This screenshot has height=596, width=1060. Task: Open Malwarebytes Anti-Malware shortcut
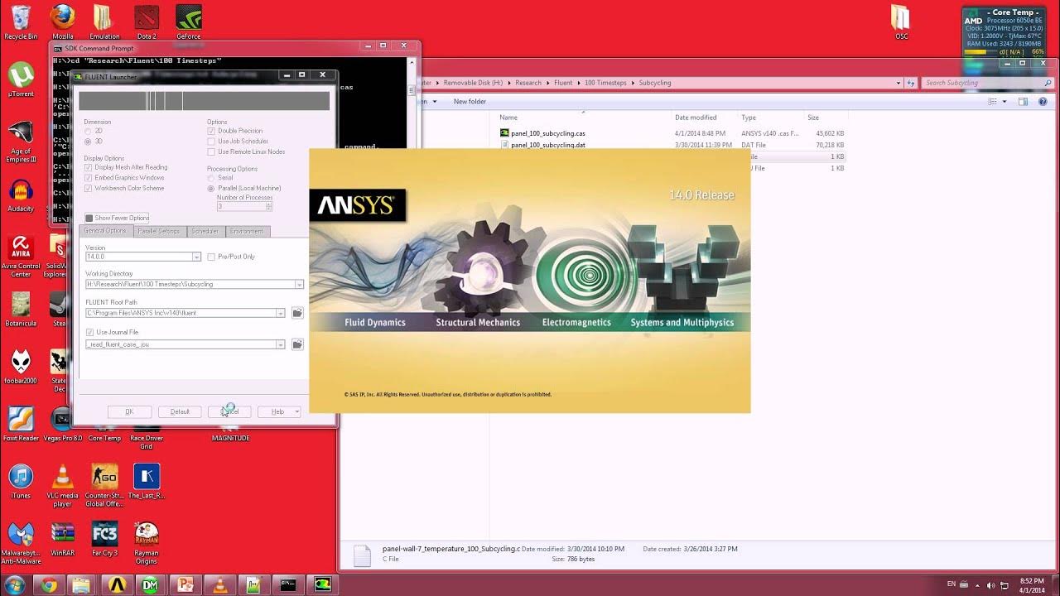click(x=21, y=542)
